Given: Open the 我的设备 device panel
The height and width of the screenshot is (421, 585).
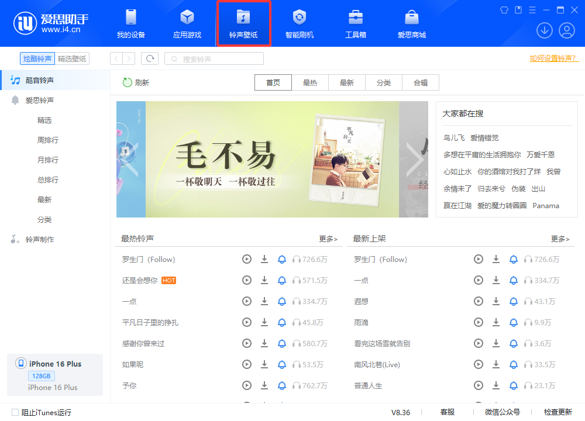Looking at the screenshot, I should tap(130, 23).
